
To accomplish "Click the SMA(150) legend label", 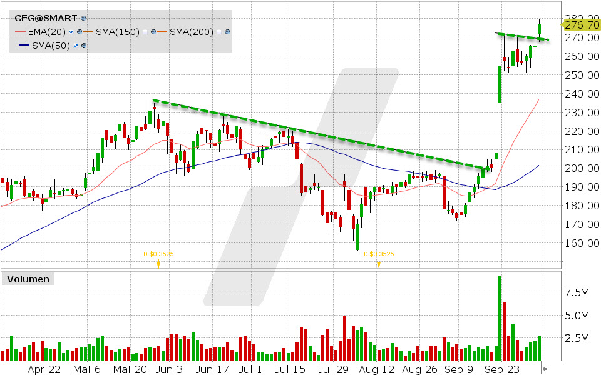I will (118, 32).
